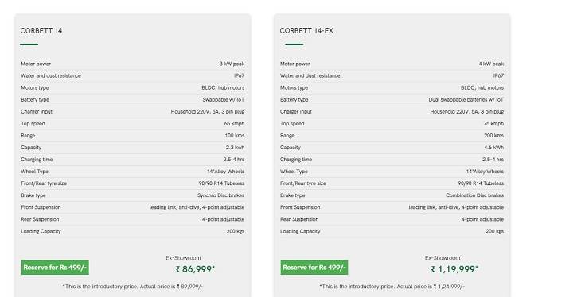585x297 pixels.
Task: Click Corbett 14 Loading Capacity label
Action: coord(41,231)
